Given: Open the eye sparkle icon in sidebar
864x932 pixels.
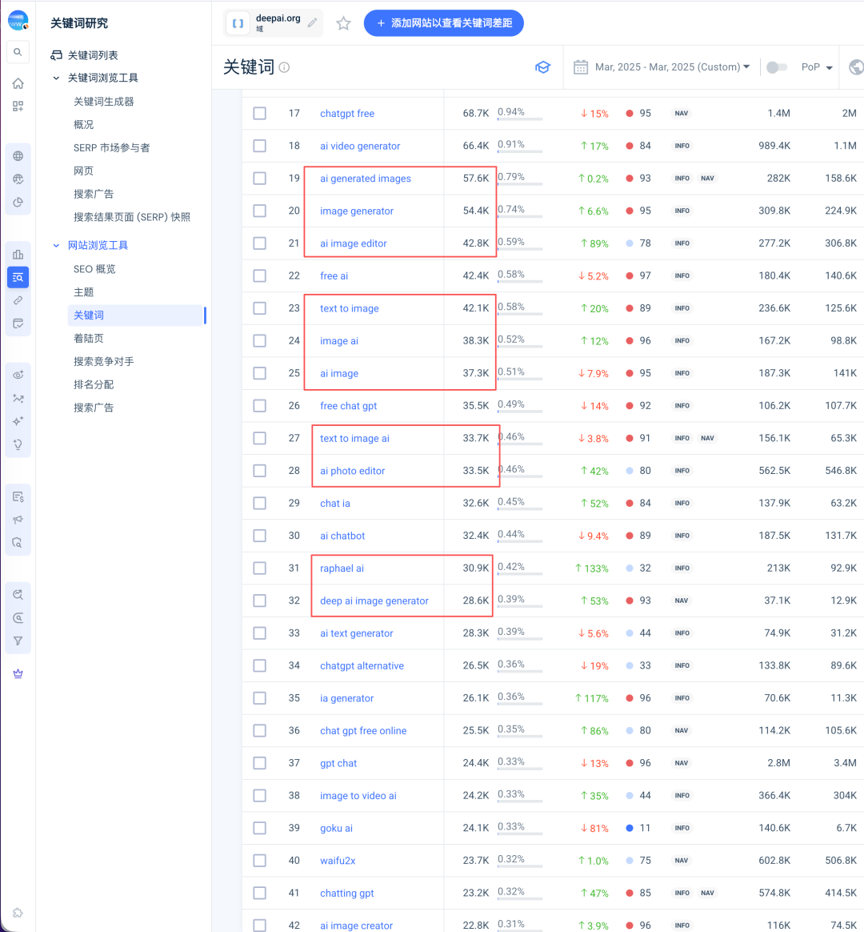Looking at the screenshot, I should tap(18, 375).
